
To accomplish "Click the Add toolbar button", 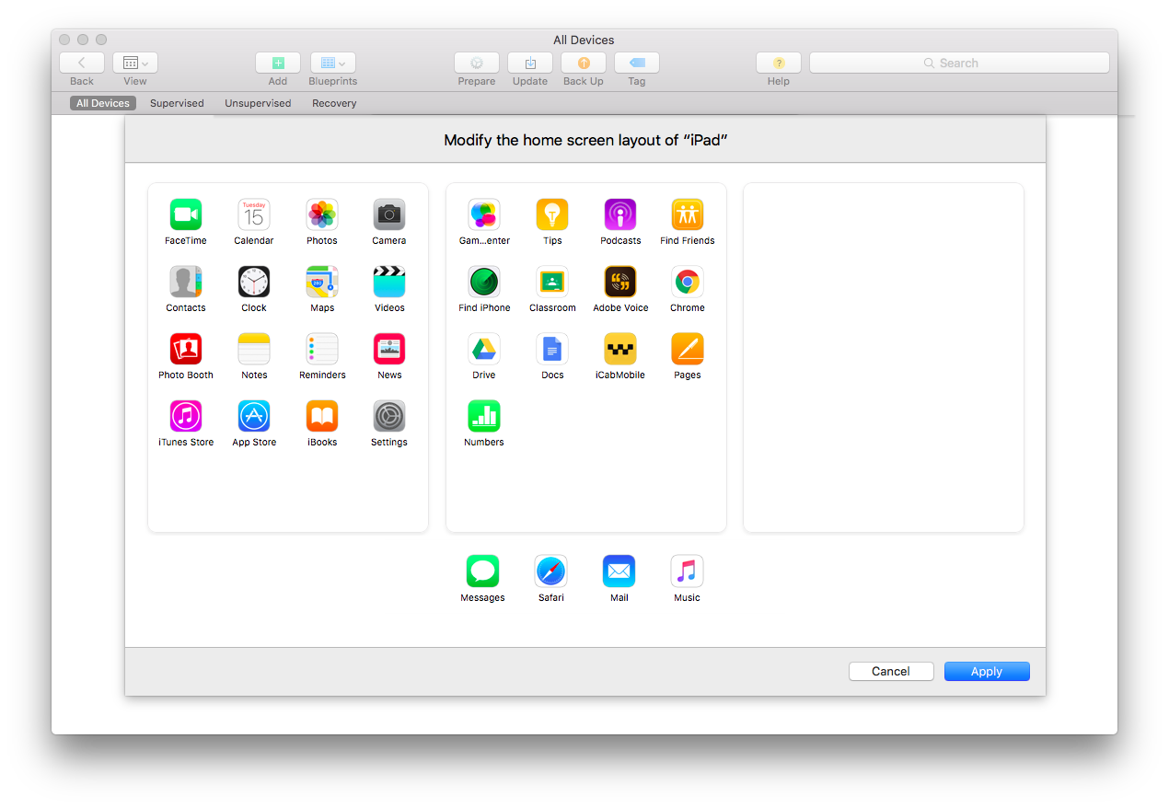I will click(x=278, y=63).
